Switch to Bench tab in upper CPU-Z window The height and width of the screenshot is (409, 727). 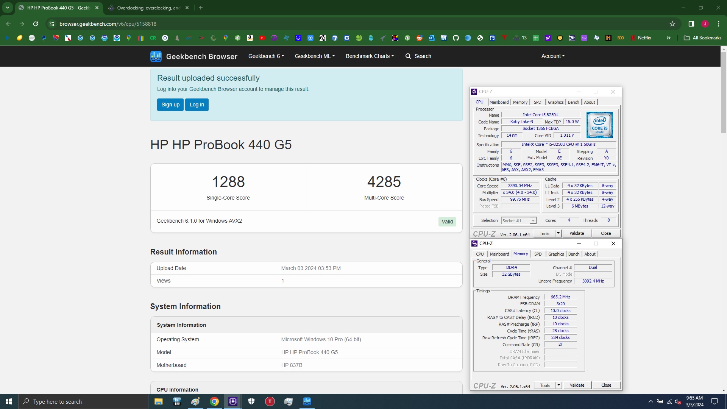(573, 102)
